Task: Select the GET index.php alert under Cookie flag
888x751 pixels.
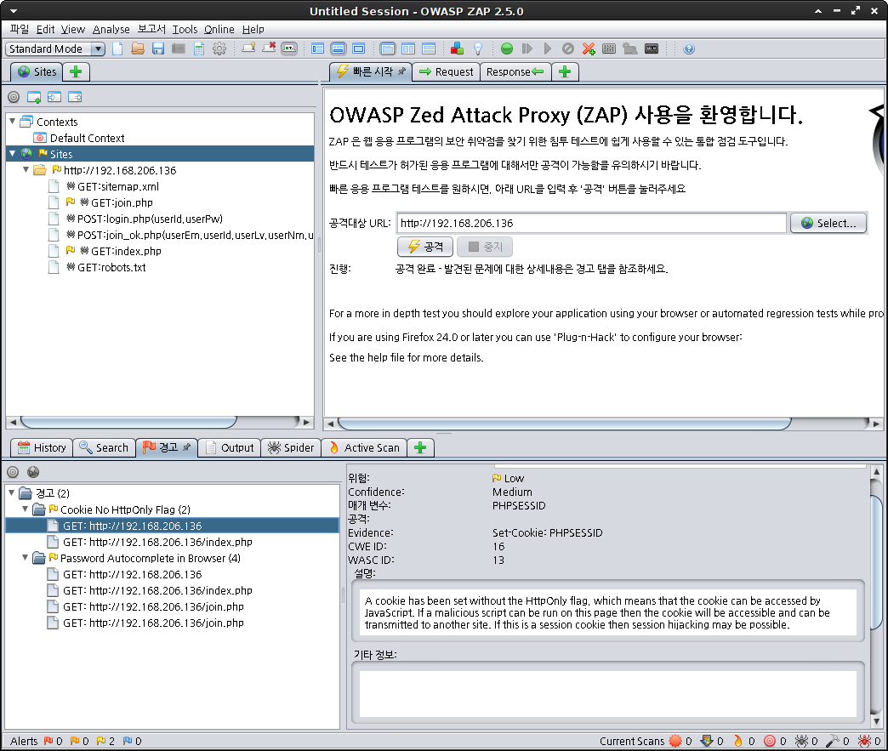Action: coord(157,542)
